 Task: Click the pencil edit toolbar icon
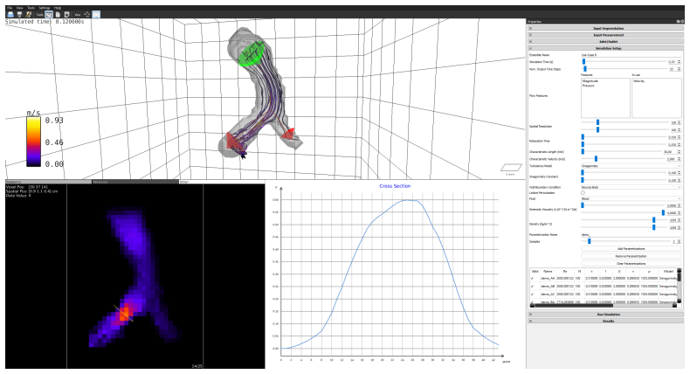[28, 15]
